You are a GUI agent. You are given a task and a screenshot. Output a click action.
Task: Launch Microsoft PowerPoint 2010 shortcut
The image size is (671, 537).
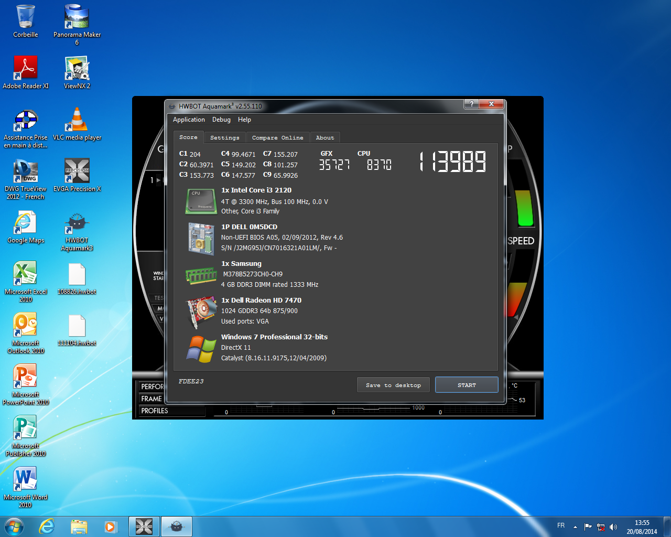pyautogui.click(x=25, y=384)
